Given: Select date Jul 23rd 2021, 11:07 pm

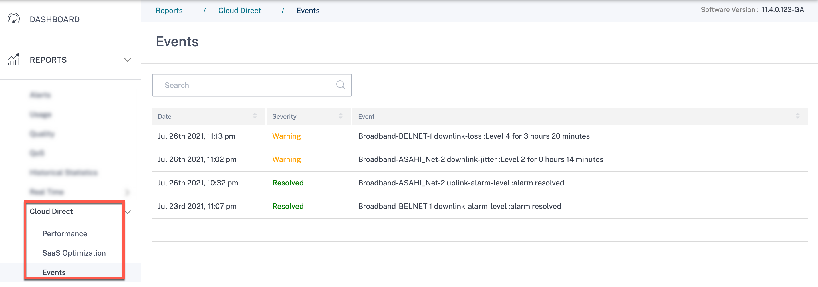Looking at the screenshot, I should (197, 206).
